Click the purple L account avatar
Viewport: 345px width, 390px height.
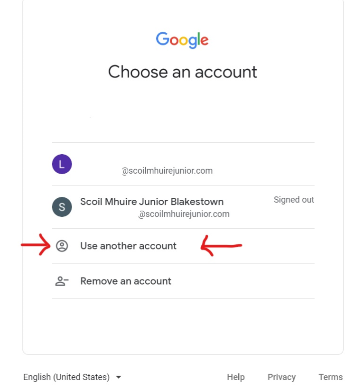62,164
